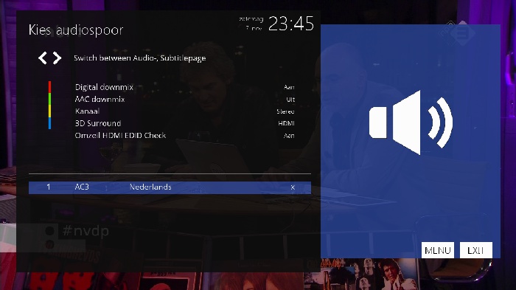The height and width of the screenshot is (290, 516).
Task: Click the yellow color key indicator
Action: 49,111
